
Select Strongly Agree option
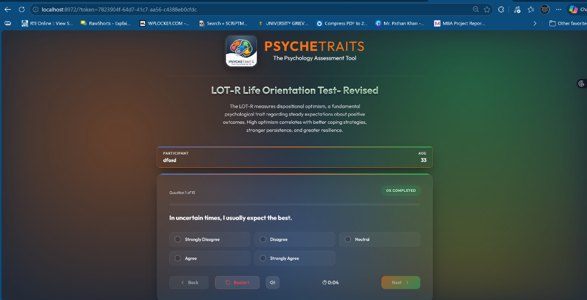click(x=295, y=258)
